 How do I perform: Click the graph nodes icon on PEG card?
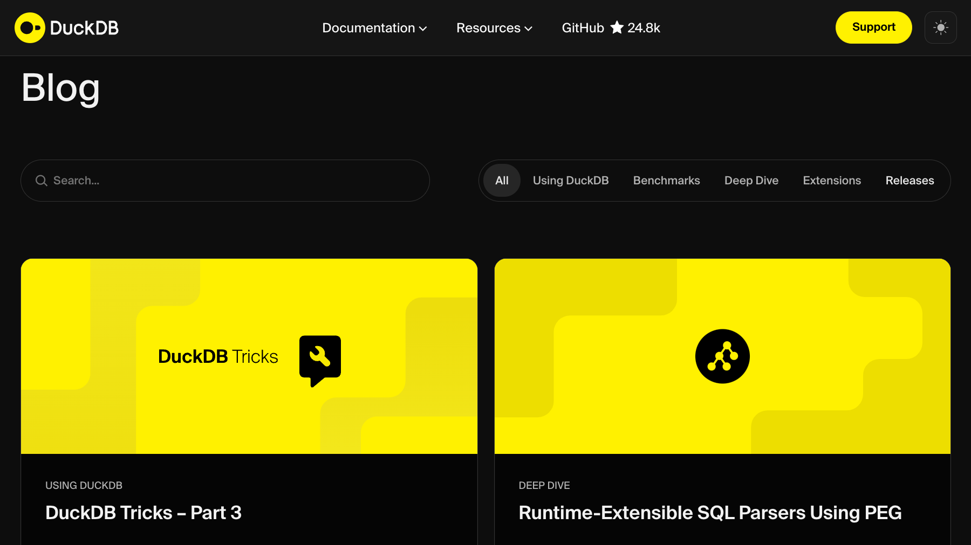(x=722, y=356)
